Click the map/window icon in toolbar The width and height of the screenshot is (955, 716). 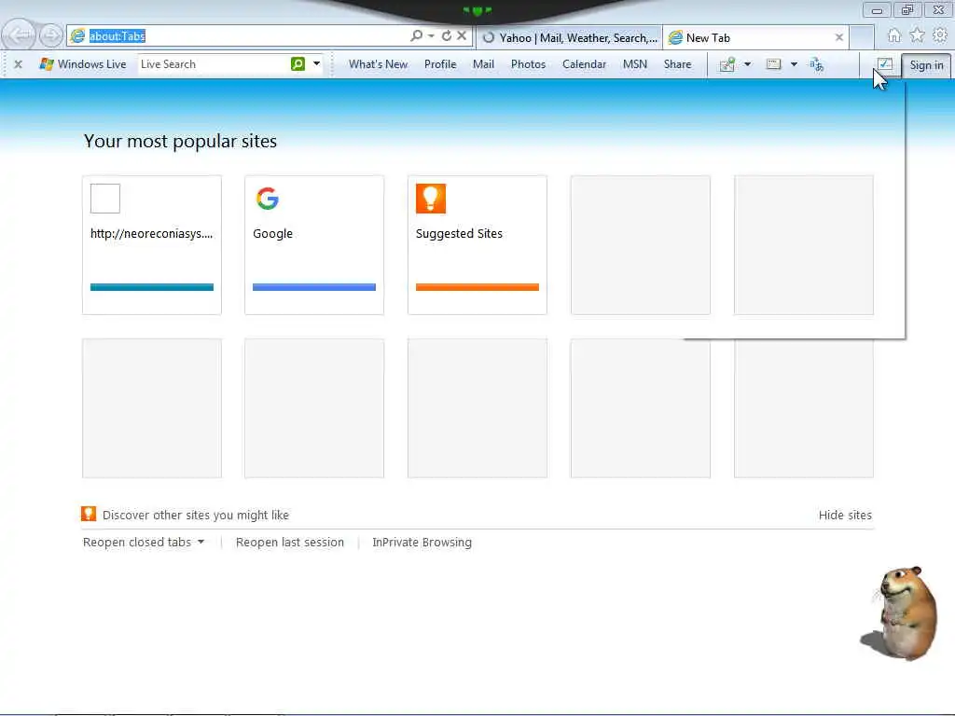coord(773,64)
